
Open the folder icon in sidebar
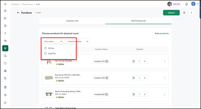pos(5,63)
